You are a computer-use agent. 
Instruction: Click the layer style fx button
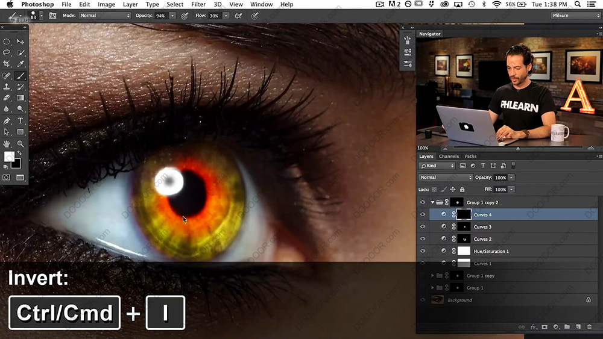tap(534, 327)
